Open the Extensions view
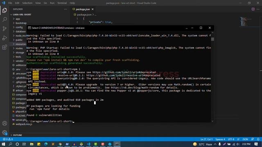This screenshot has width=262, height=147. (5, 47)
